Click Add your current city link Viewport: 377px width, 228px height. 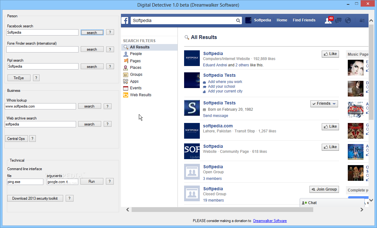click(225, 91)
